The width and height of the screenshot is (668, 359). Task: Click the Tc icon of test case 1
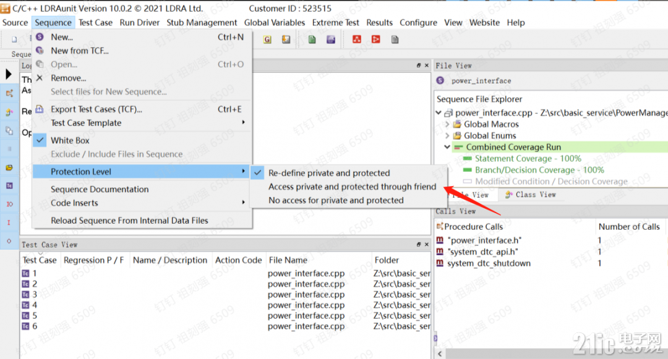(25, 273)
